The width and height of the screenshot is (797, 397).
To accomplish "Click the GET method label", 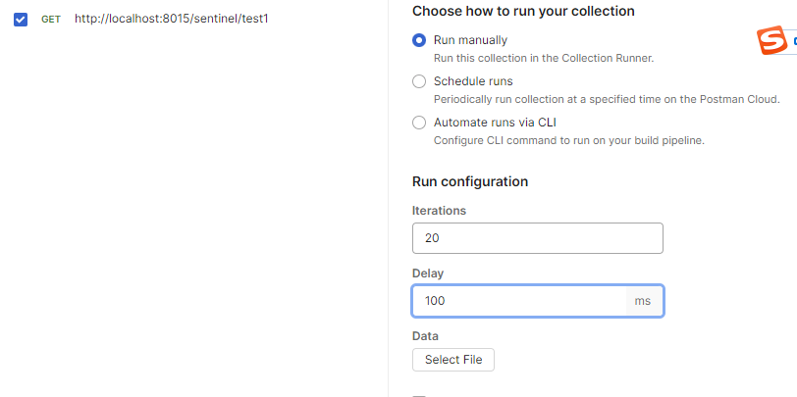I will pos(51,20).
